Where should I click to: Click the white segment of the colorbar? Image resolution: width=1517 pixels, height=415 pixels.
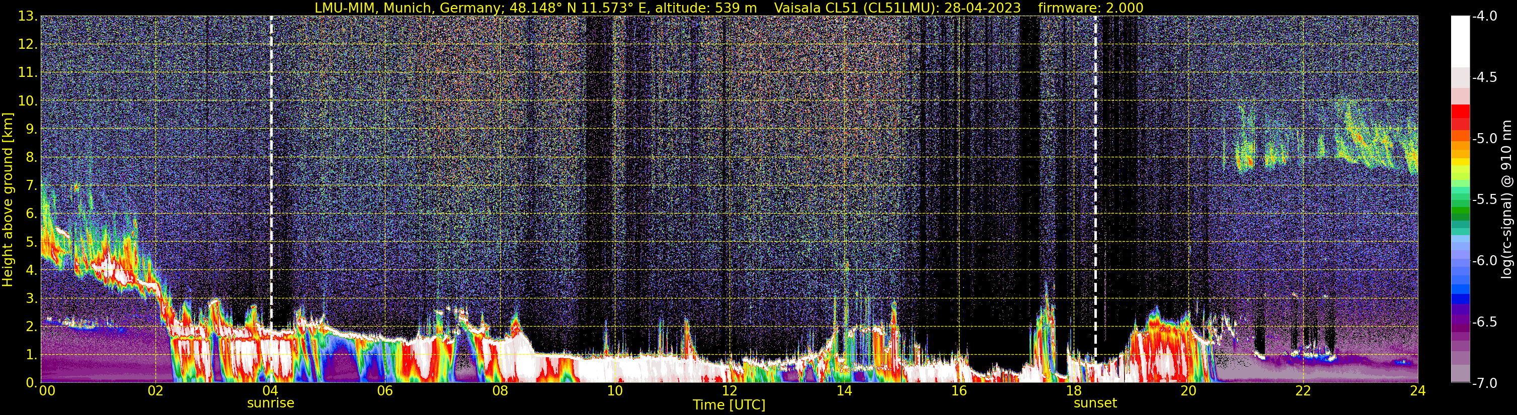(1460, 41)
